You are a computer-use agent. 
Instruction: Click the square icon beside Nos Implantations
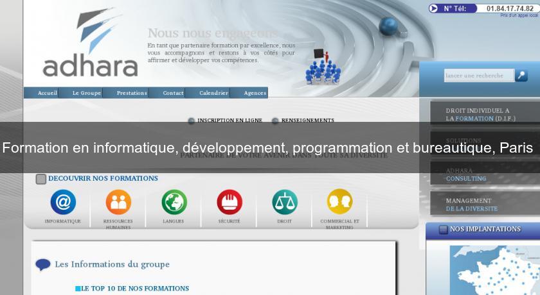coord(443,230)
